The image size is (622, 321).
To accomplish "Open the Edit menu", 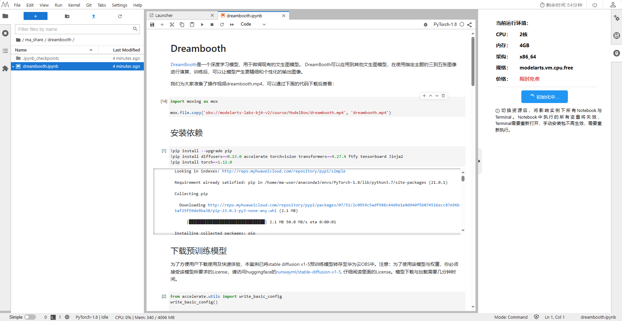I will coord(30,5).
